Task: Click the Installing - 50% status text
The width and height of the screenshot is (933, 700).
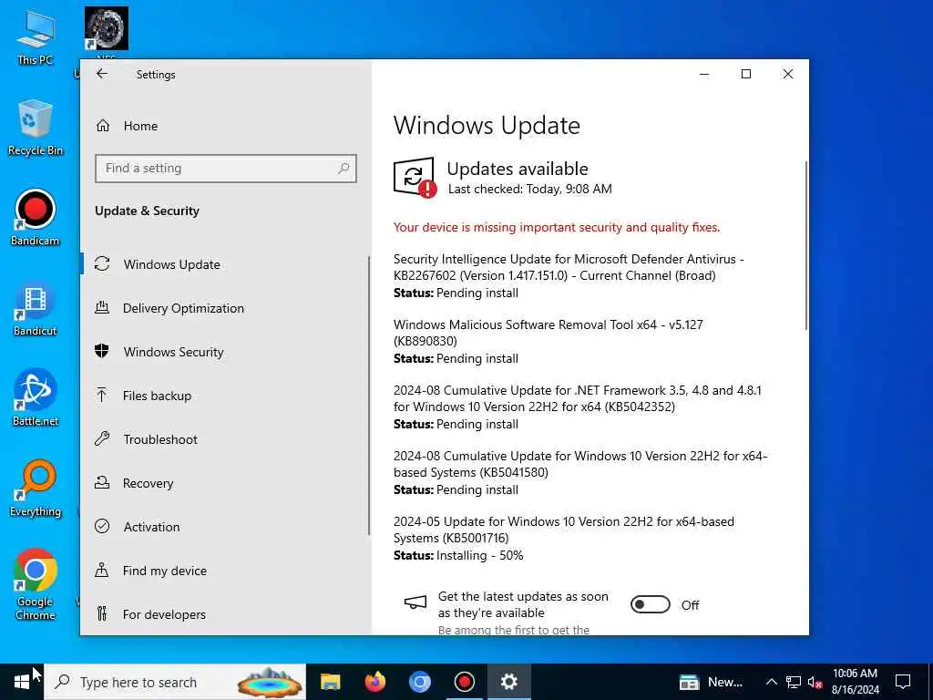Action: (x=479, y=555)
